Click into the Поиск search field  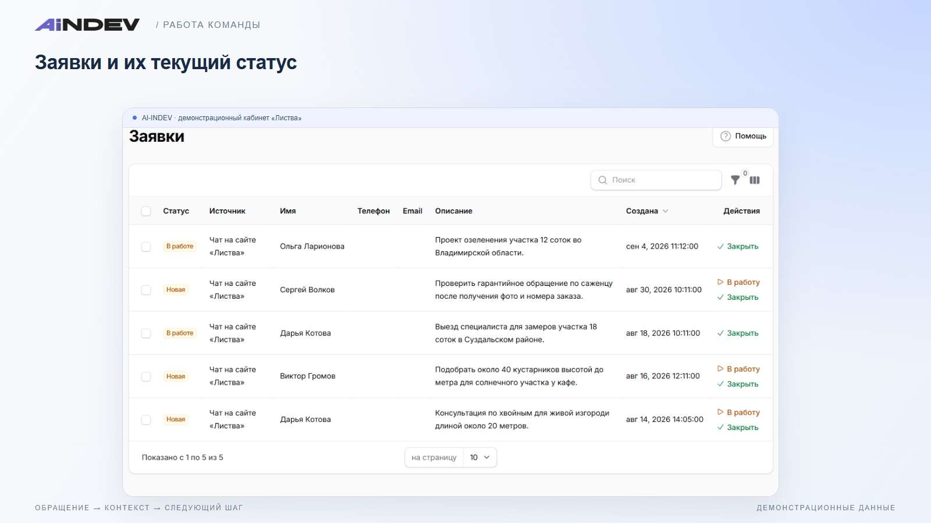(656, 180)
